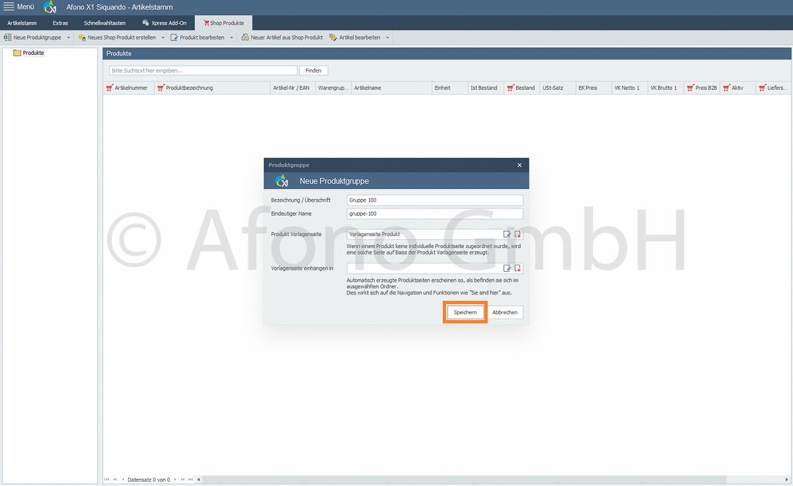Click the remove icon for Produkt Vorlagenseite
The height and width of the screenshot is (486, 793).
coord(517,234)
